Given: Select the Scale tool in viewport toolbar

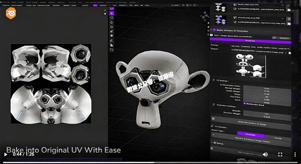Looking at the screenshot, I should click(111, 31).
